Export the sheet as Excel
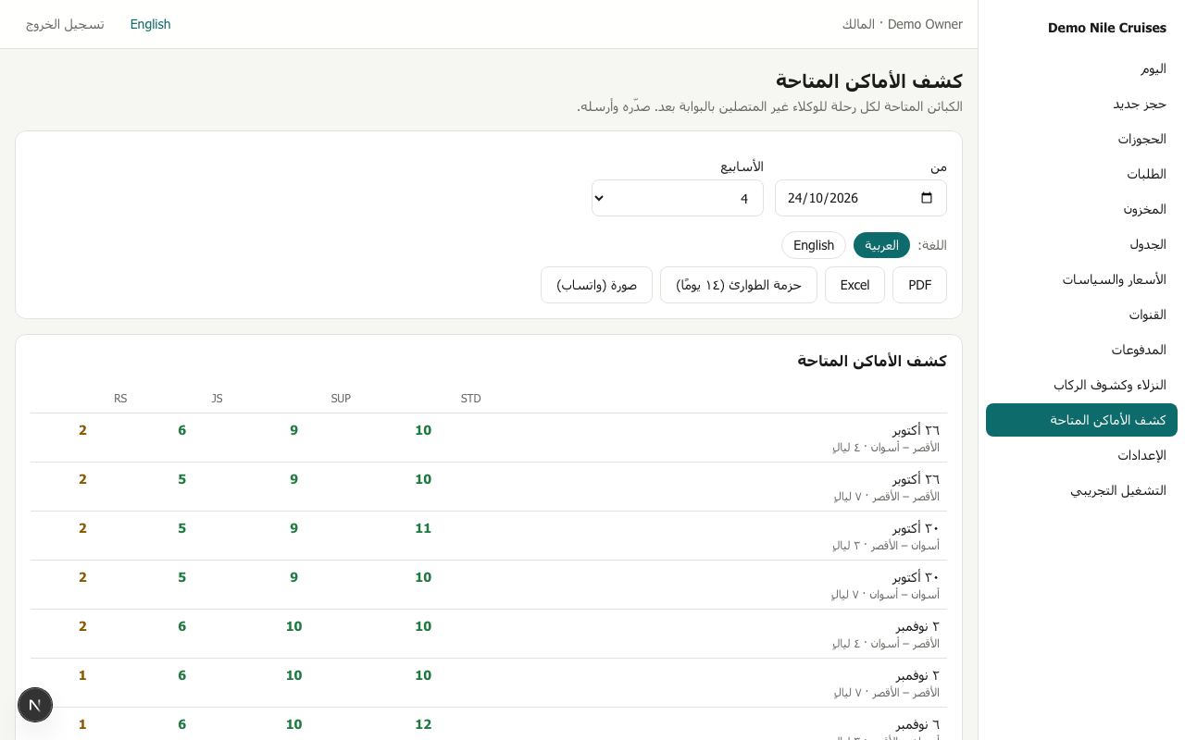The image size is (1185, 740). 854,285
